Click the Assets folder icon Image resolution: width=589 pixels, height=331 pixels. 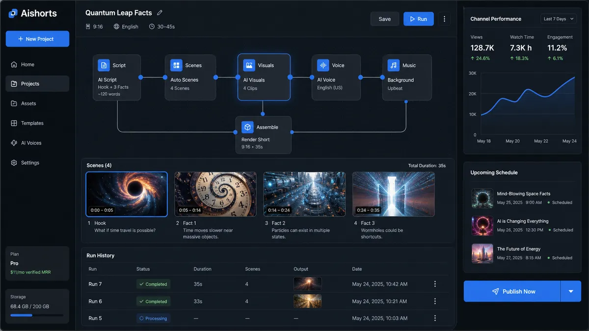tap(14, 103)
